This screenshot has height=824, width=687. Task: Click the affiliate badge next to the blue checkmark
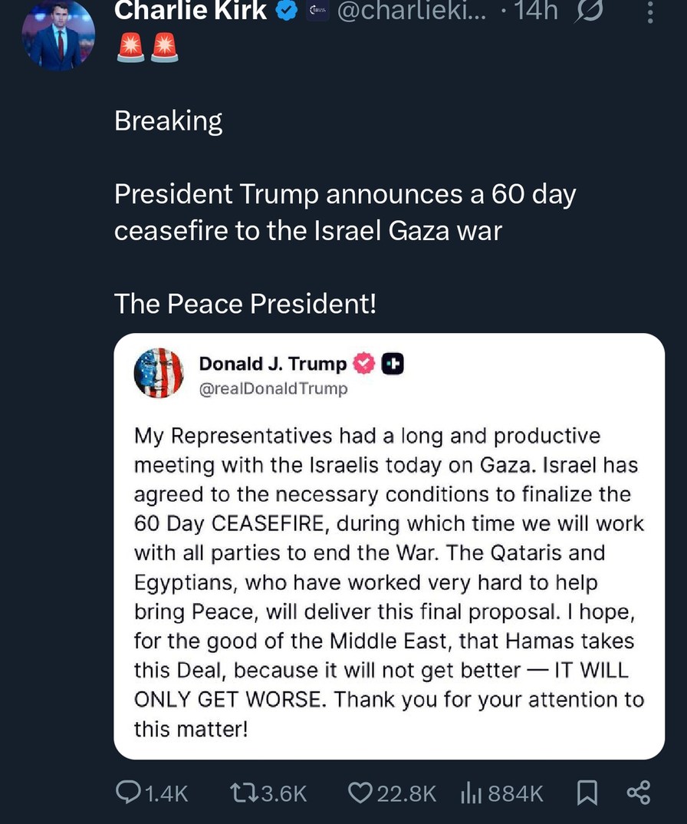[317, 12]
